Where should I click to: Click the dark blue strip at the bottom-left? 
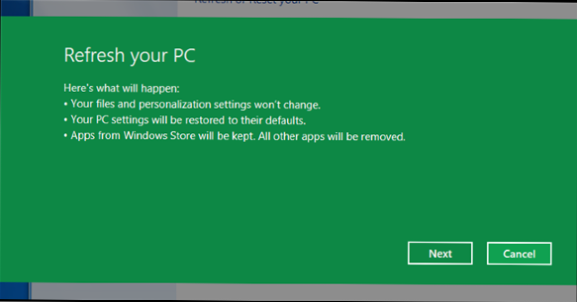[14, 291]
